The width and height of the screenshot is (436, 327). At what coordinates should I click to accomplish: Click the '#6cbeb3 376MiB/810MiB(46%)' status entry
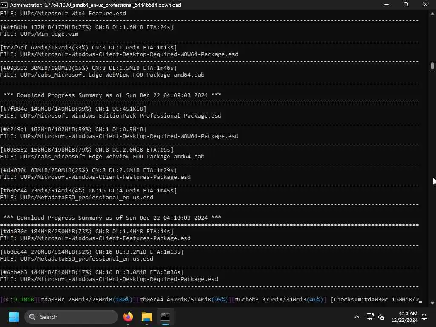click(279, 299)
